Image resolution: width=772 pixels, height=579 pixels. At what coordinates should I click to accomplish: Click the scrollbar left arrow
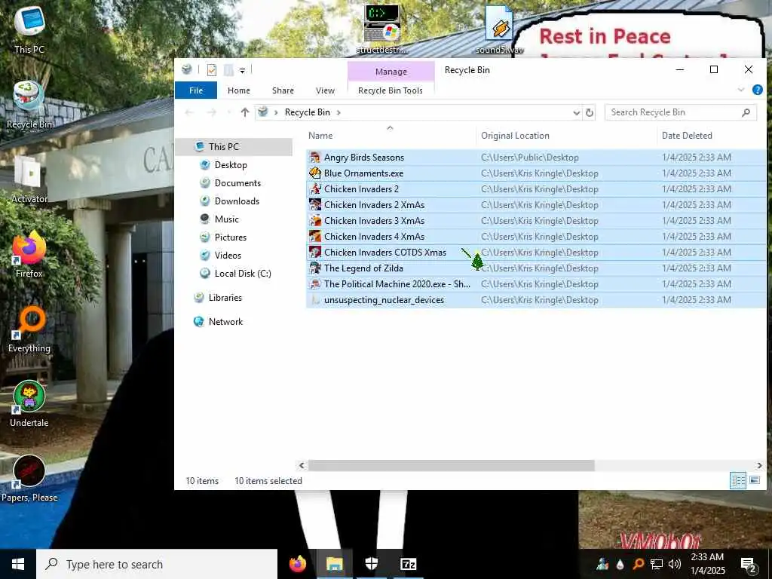click(x=302, y=465)
